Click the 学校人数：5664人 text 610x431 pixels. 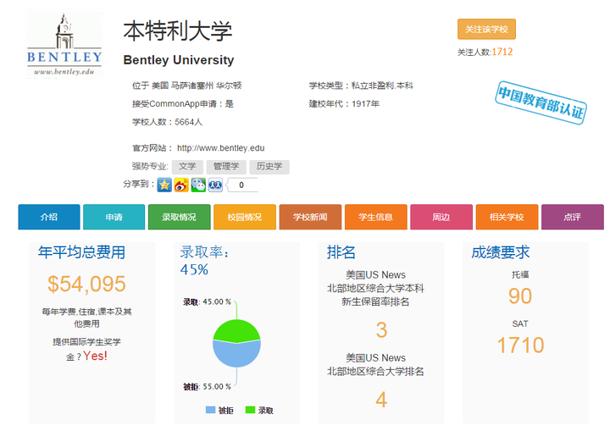coord(167,122)
